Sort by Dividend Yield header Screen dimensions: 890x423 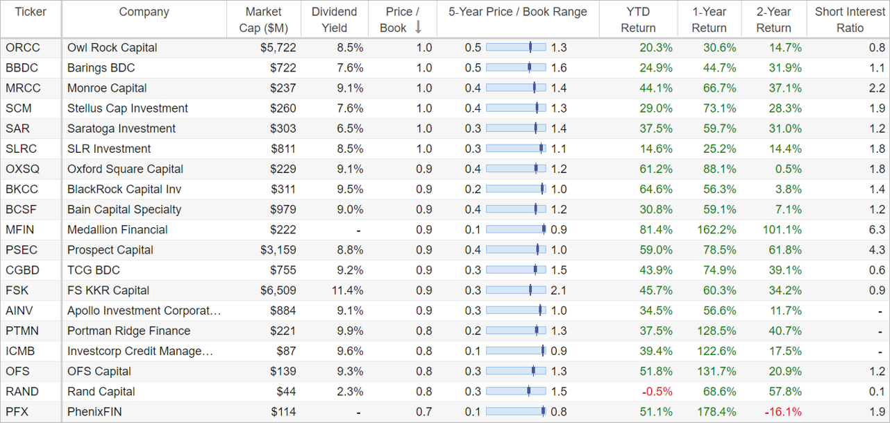[x=334, y=20]
